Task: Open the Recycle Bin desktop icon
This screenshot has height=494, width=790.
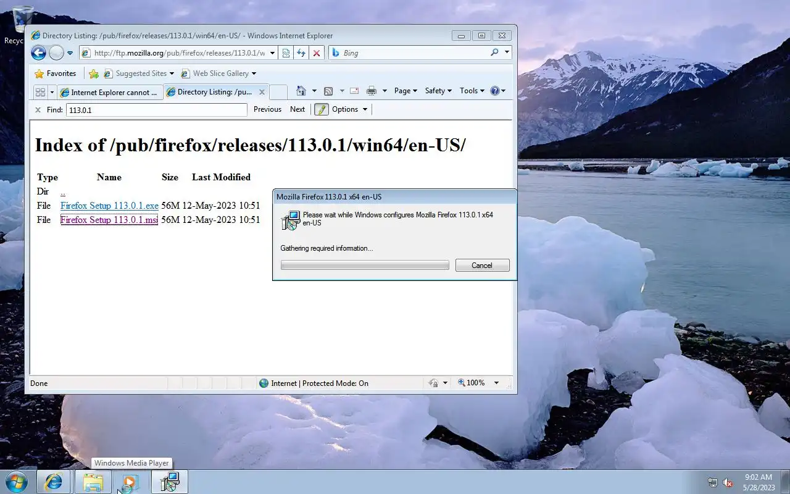Action: 22,25
